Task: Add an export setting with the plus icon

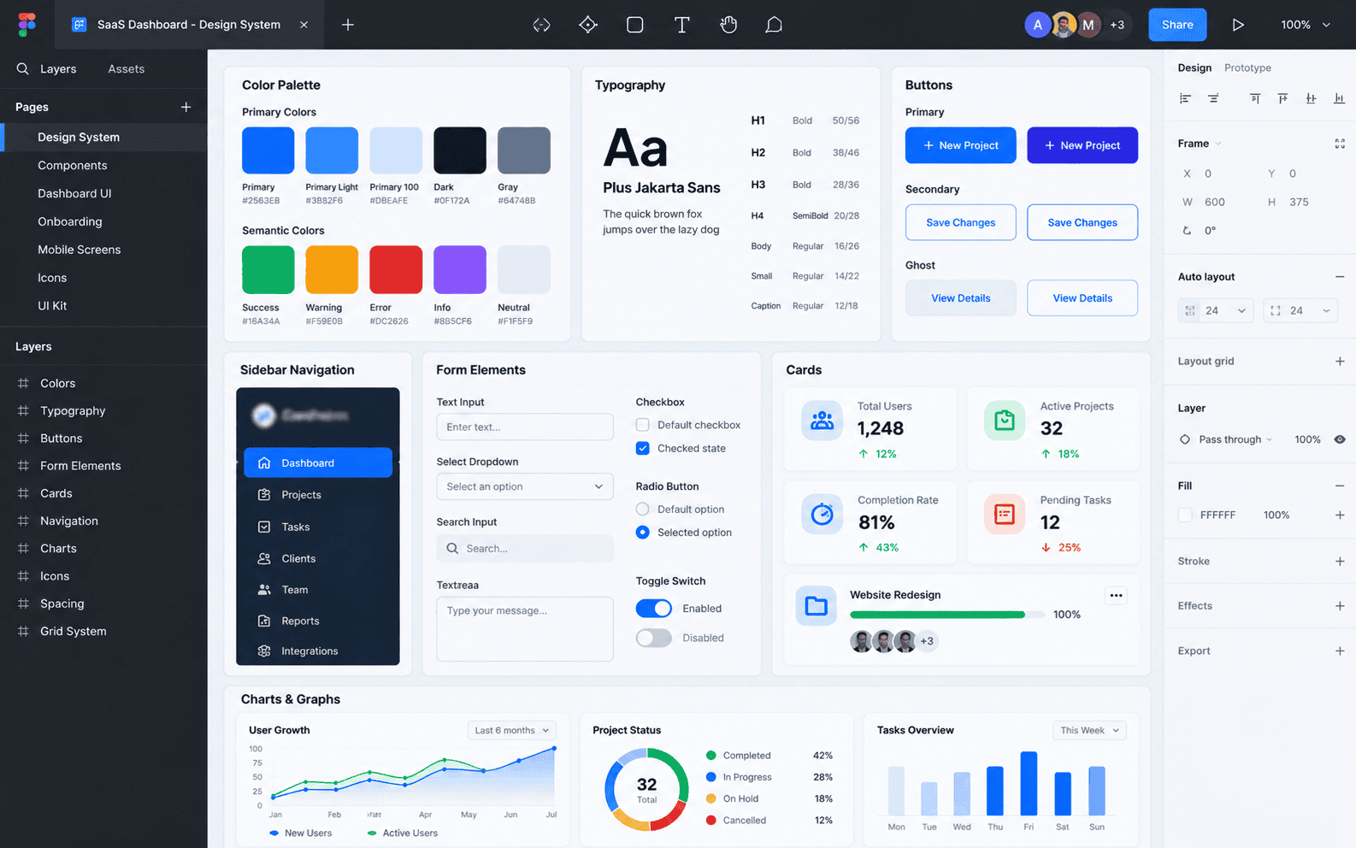Action: pyautogui.click(x=1340, y=651)
